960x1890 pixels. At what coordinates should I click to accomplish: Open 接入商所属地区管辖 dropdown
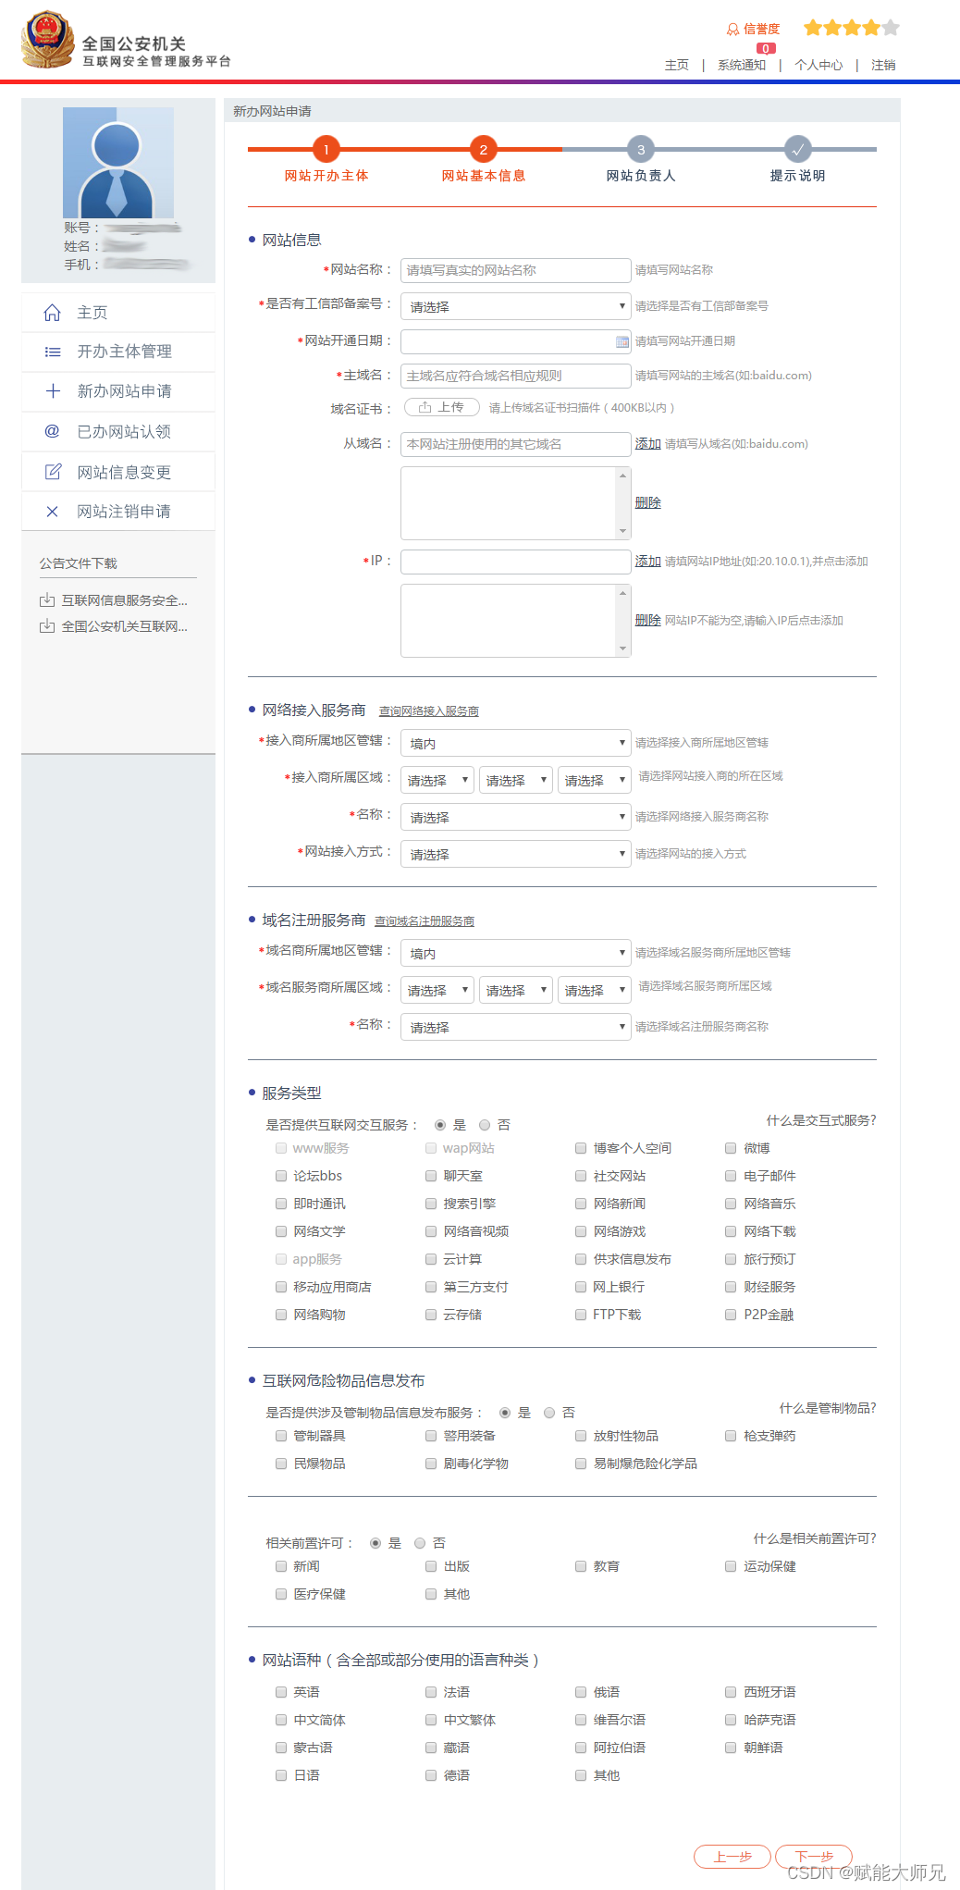tap(516, 743)
